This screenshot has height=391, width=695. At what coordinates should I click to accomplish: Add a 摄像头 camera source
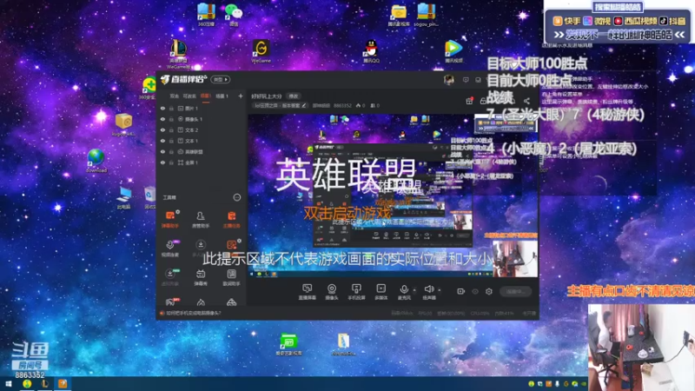pyautogui.click(x=332, y=292)
